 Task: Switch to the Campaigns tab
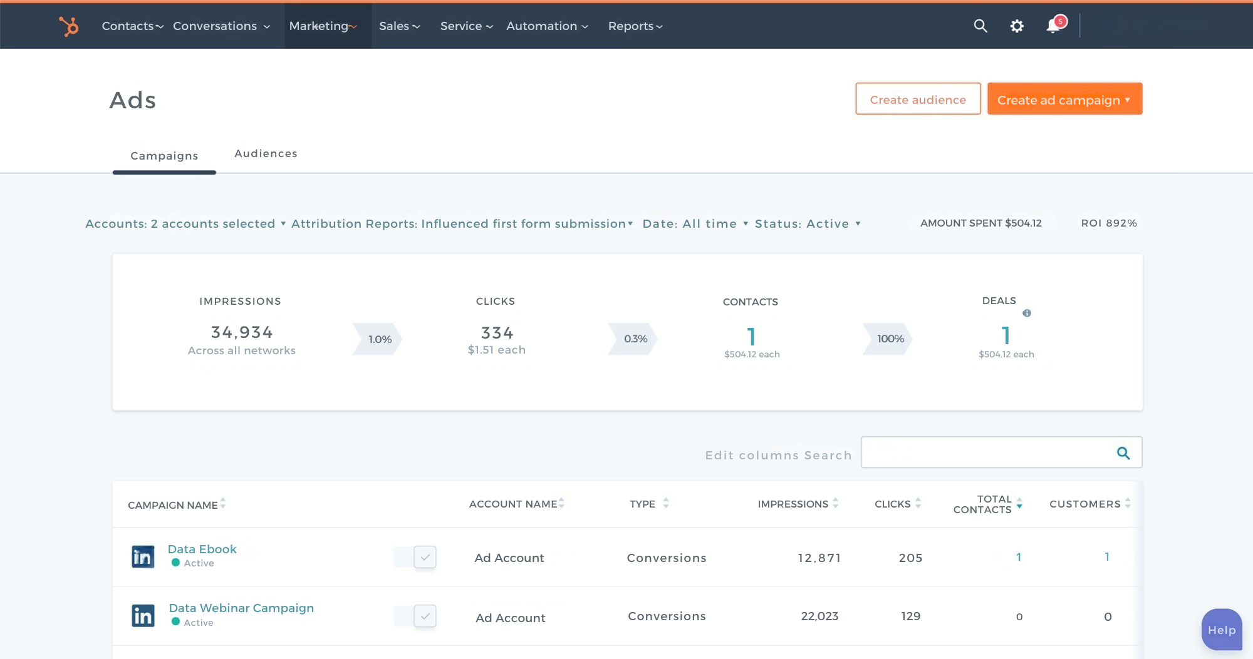[x=164, y=156]
